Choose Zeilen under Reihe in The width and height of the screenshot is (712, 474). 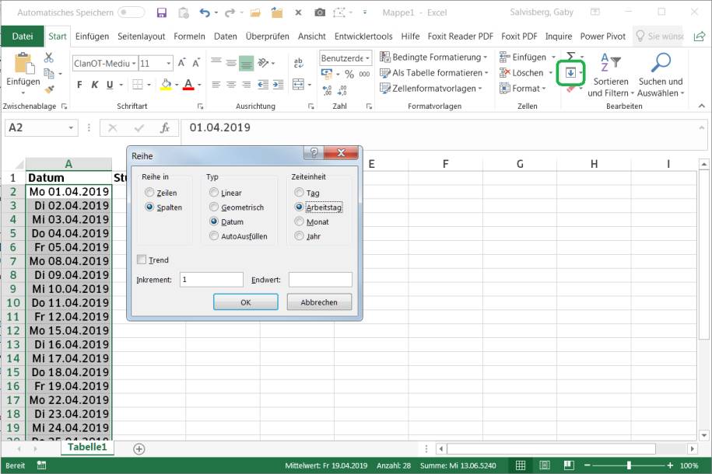pos(149,193)
